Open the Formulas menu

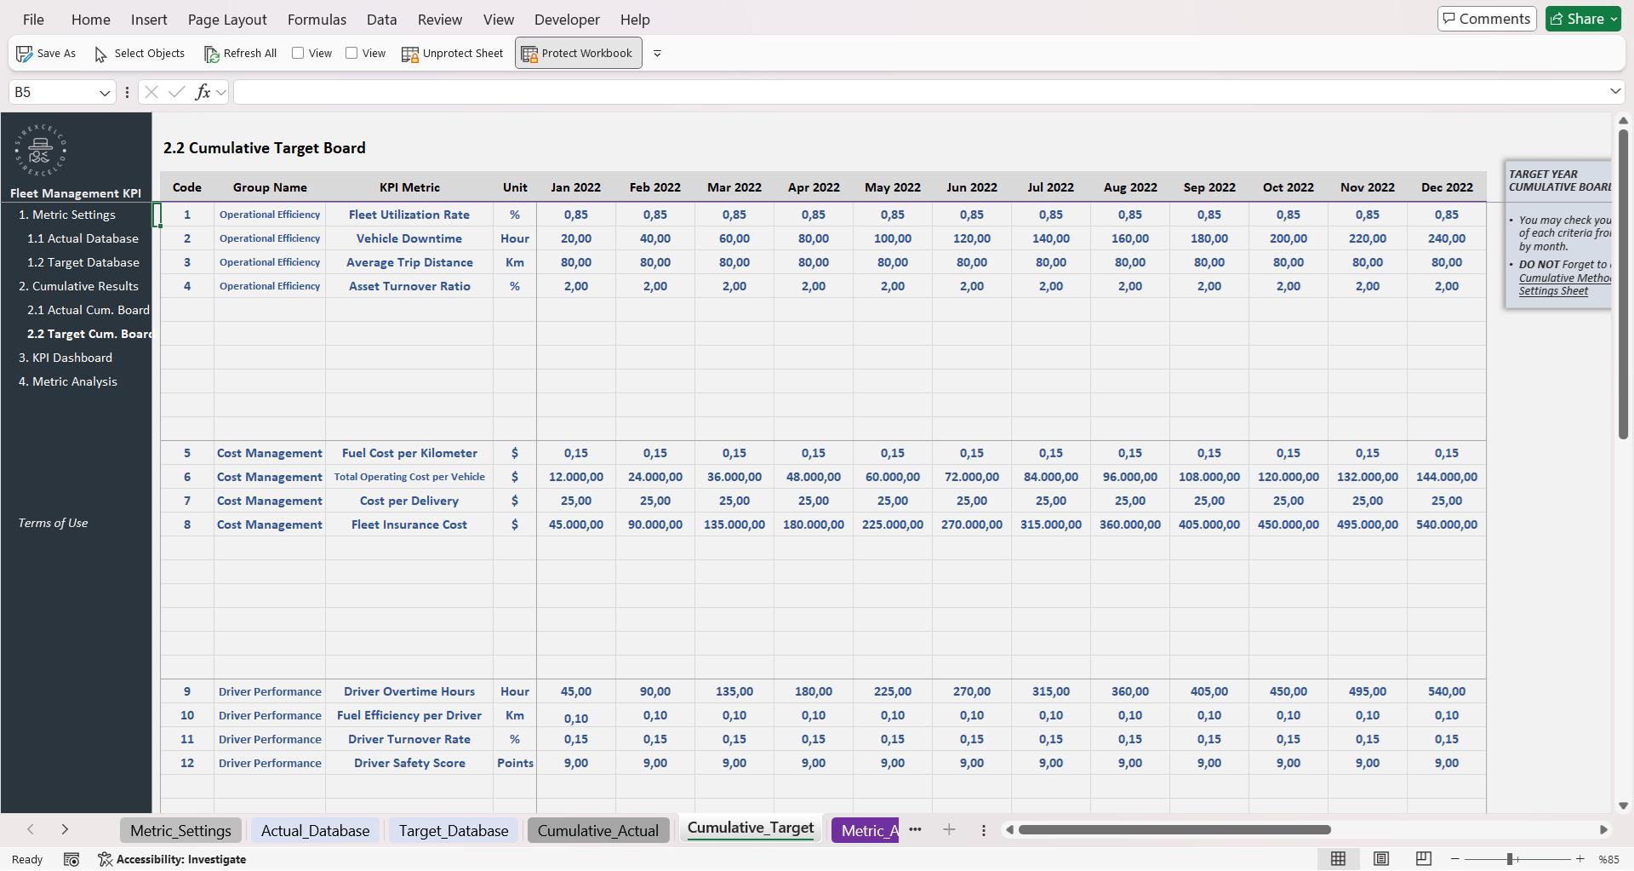point(317,19)
